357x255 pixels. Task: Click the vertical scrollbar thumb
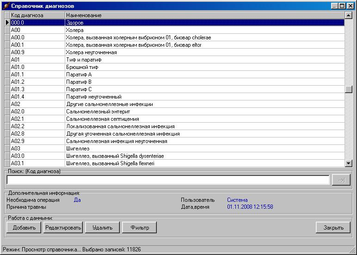click(349, 89)
